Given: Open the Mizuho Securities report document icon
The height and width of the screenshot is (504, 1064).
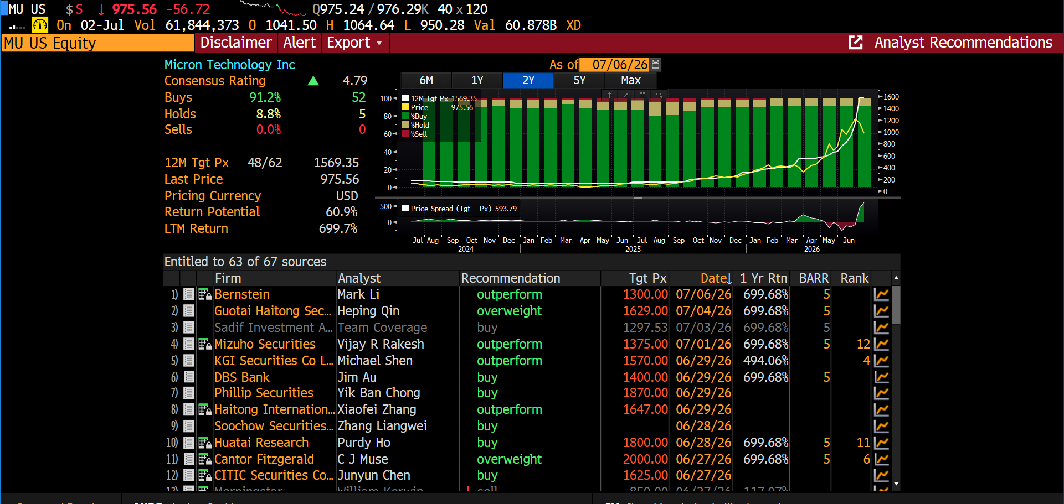Looking at the screenshot, I should [188, 344].
